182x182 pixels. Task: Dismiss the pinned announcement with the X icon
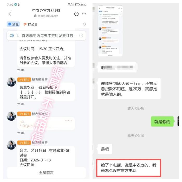coord(81,36)
